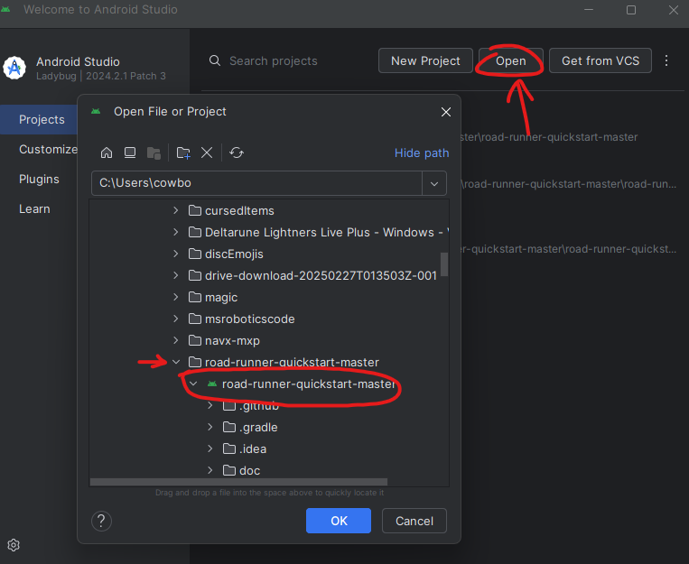Click the search projects magnifier icon

point(215,60)
